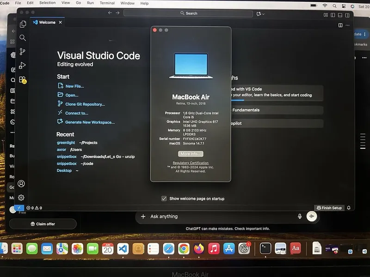This screenshot has height=277, width=370.
Task: Open Calendar from the Dock
Action: coord(108,248)
